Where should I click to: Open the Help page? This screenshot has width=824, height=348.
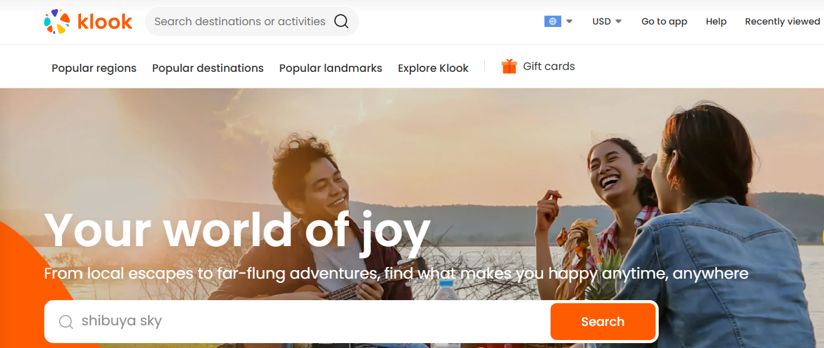[x=716, y=21]
